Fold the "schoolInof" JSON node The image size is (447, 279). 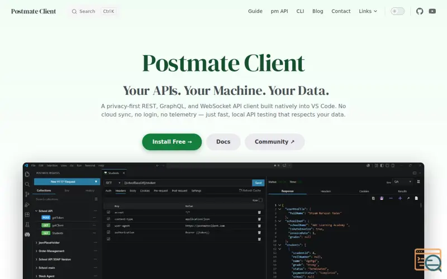280,221
